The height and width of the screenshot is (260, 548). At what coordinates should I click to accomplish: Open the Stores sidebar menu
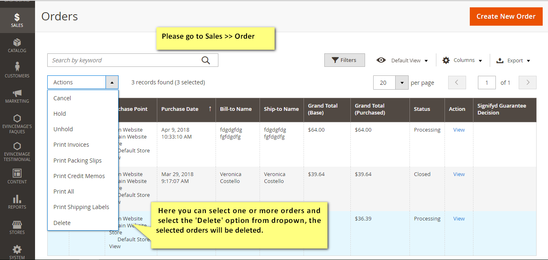(x=17, y=227)
